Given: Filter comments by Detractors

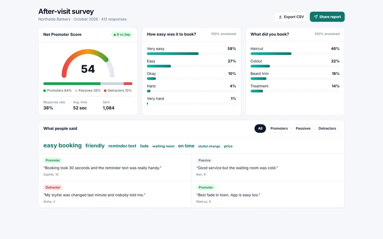Looking at the screenshot, I should point(327,129).
